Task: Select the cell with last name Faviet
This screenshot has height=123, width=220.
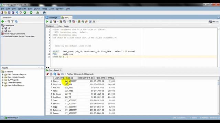Action: click(58, 104)
